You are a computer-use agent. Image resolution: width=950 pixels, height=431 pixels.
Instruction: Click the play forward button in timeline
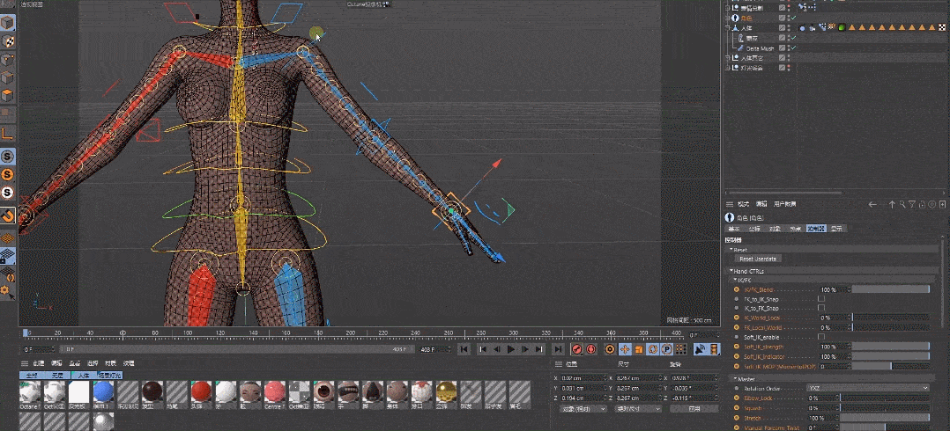(511, 349)
